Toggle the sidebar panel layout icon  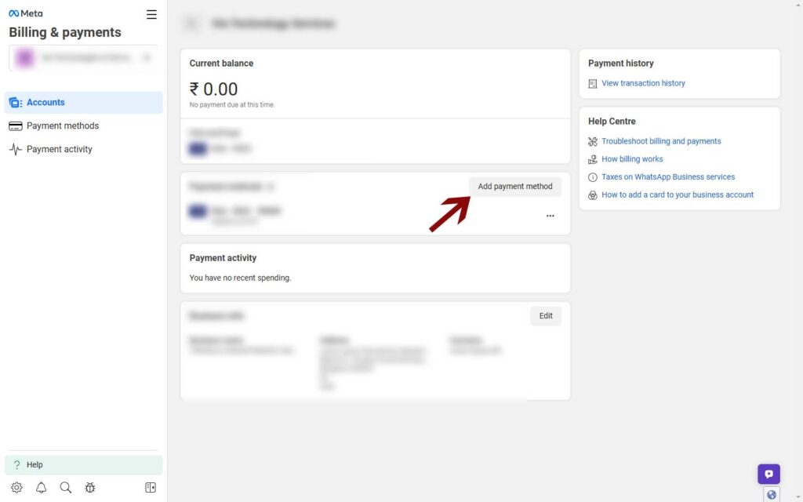(150, 487)
